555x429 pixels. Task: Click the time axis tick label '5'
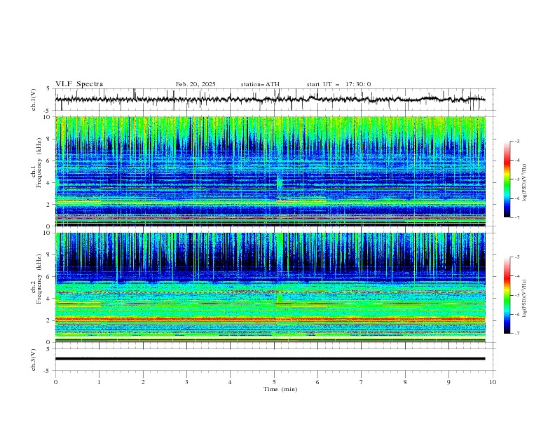[274, 382]
